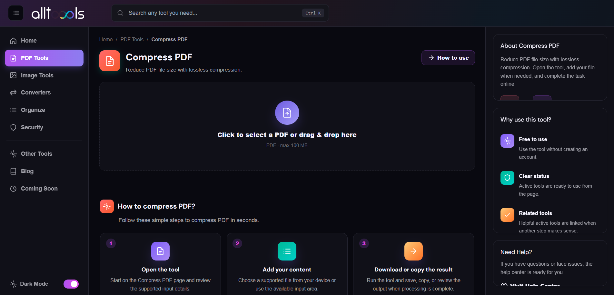The image size is (614, 295).
Task: Open the PDF Tools sidebar section
Action: coord(44,58)
